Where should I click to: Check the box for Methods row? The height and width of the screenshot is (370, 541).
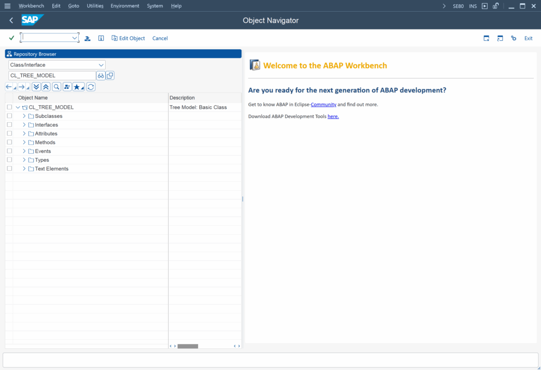coord(10,142)
